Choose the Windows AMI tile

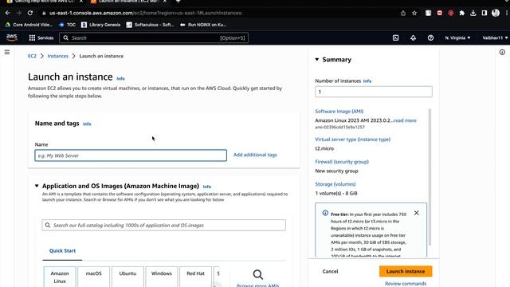click(x=162, y=277)
